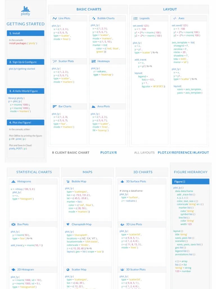Click the Axes label
The image size is (216, 289).
pos(181,18)
